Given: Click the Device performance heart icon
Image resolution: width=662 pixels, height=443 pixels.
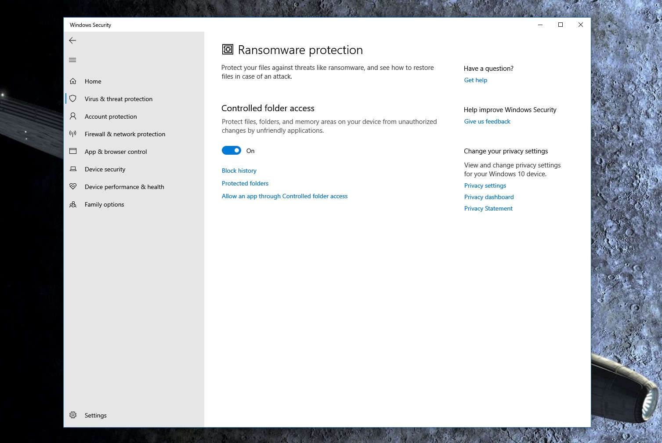Looking at the screenshot, I should coord(73,187).
